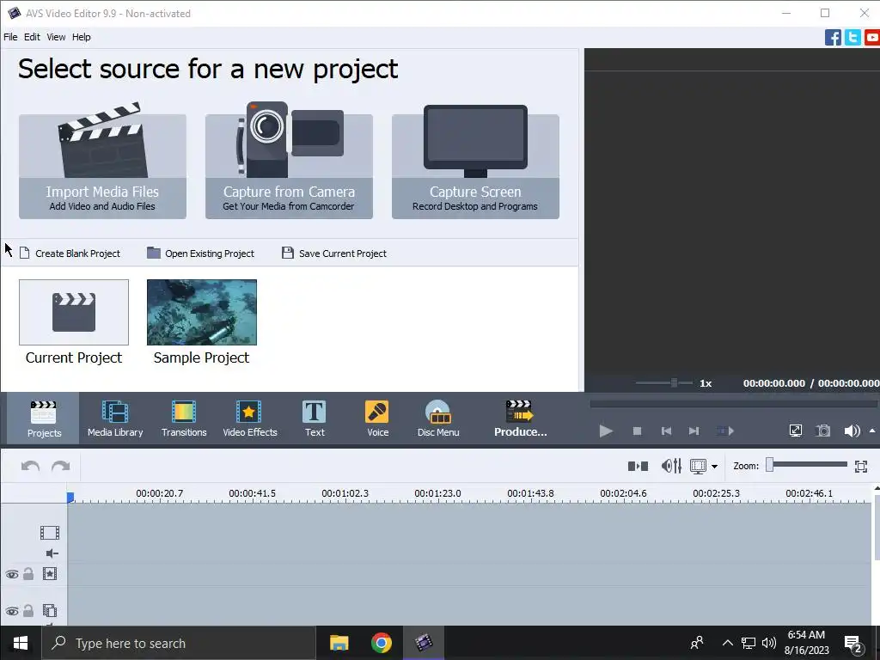Click the Windows Start button
The image size is (880, 660).
pyautogui.click(x=21, y=643)
